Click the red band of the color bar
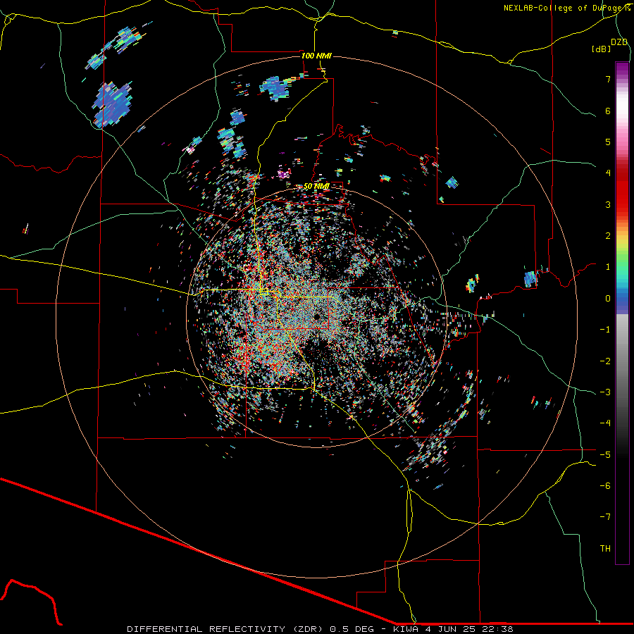Image resolution: width=634 pixels, height=634 pixels. (x=622, y=190)
